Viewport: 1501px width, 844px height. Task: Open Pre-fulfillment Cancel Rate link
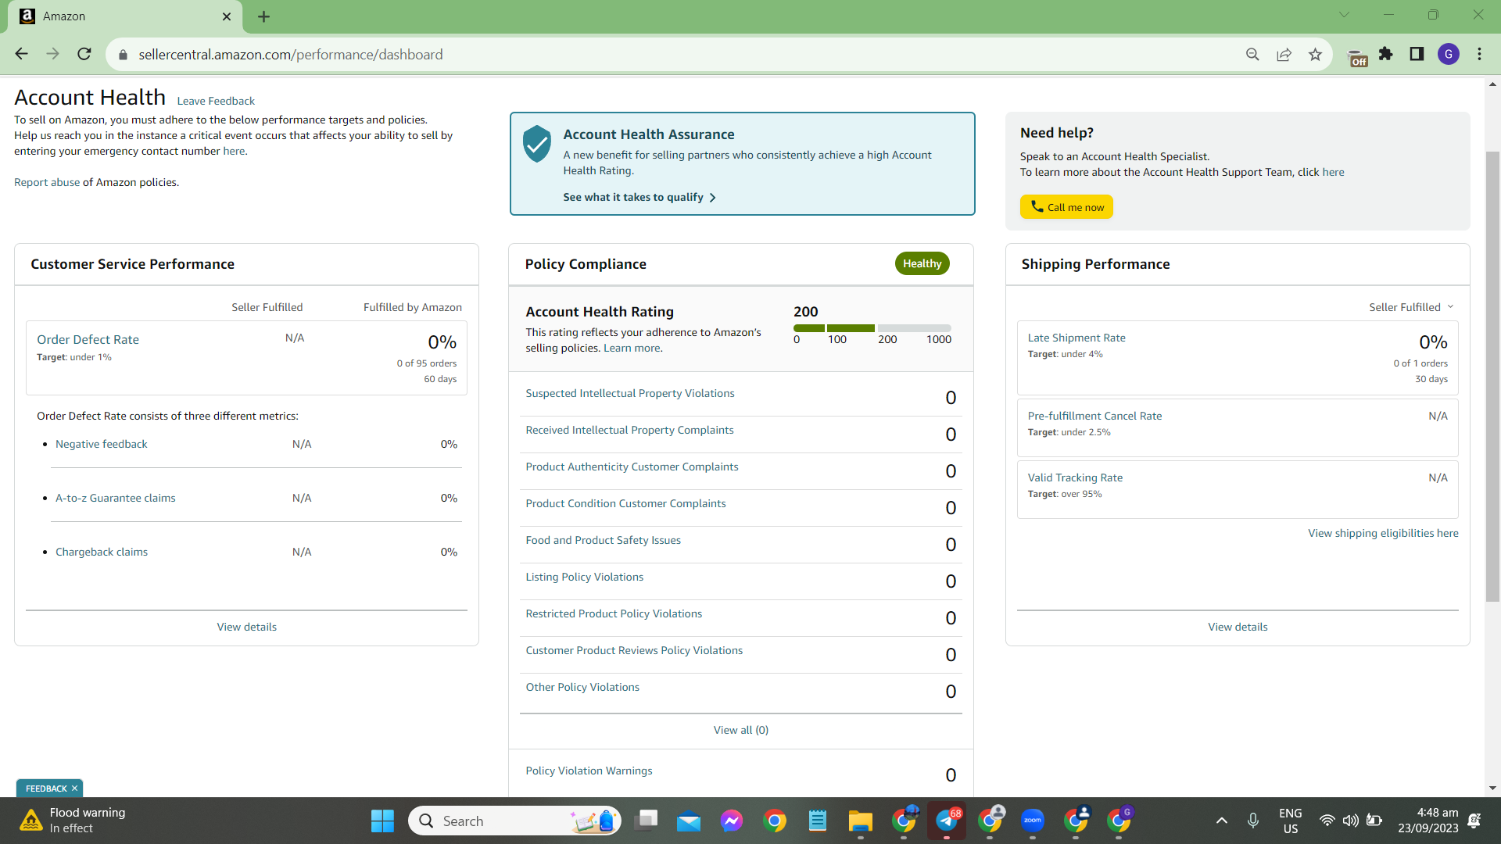[x=1094, y=416]
